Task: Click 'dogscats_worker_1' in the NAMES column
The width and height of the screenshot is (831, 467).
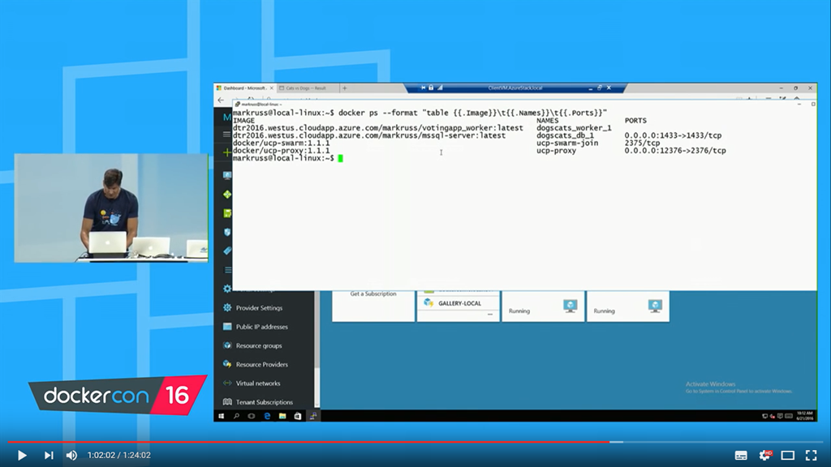Action: [x=574, y=128]
